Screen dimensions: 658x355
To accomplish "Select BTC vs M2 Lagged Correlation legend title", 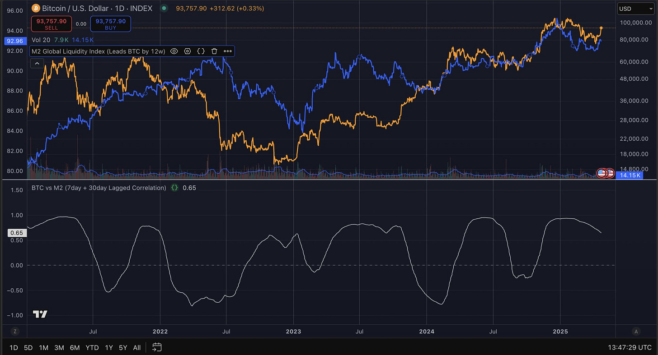I will coord(99,188).
